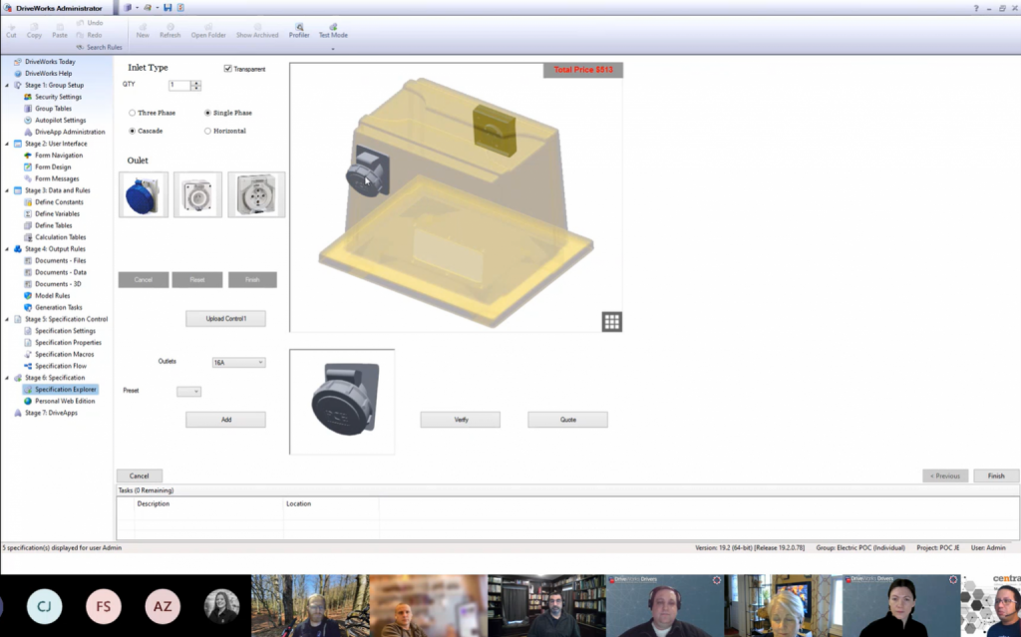Click the Location column header
Screen dimensions: 1021x637
pos(299,503)
